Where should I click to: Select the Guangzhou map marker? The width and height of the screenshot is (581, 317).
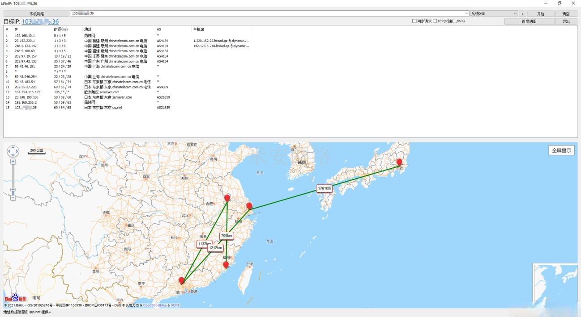tap(181, 281)
